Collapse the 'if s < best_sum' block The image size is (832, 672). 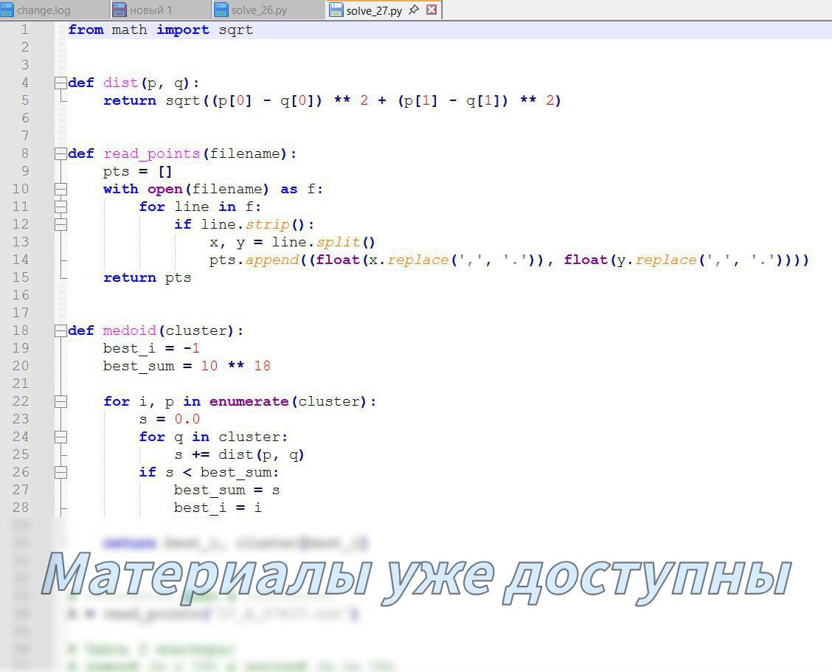tap(60, 472)
